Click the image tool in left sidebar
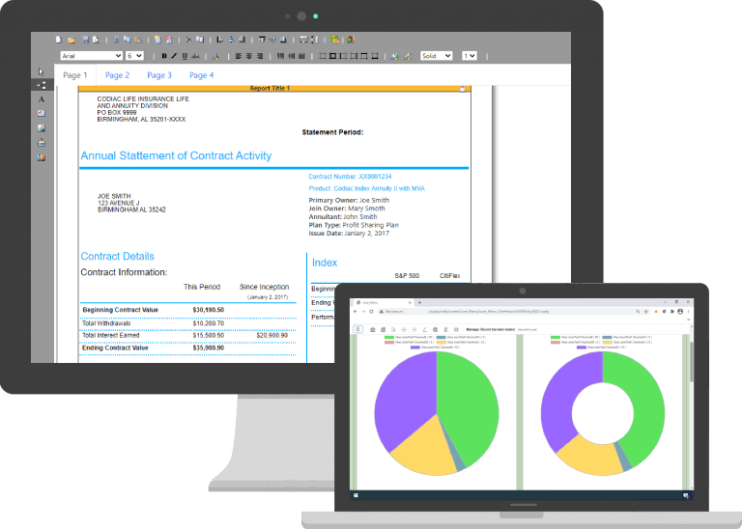The width and height of the screenshot is (742, 529). point(42,127)
